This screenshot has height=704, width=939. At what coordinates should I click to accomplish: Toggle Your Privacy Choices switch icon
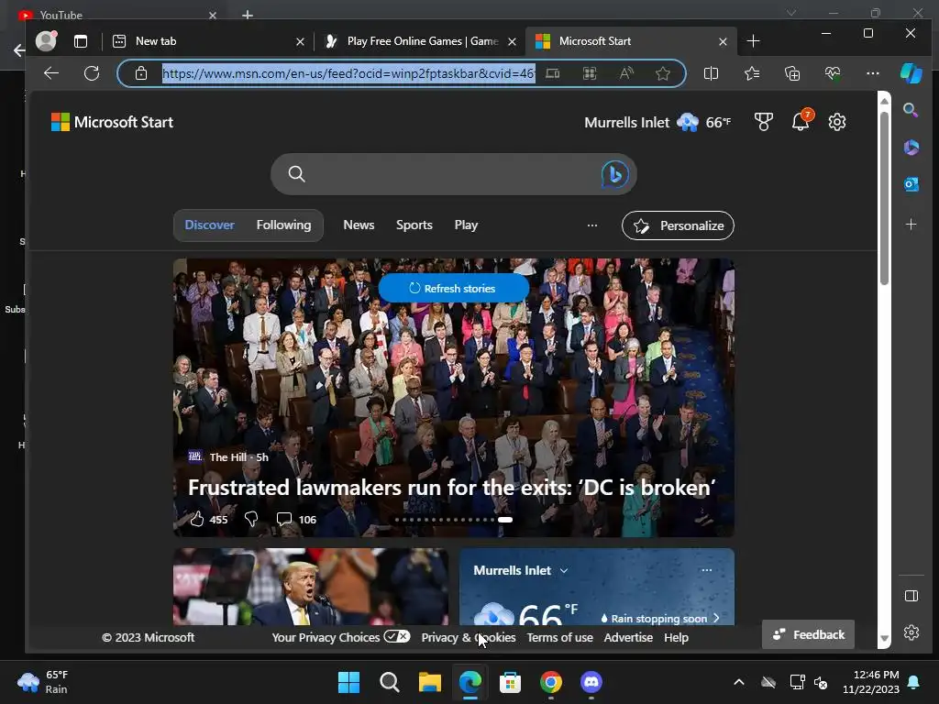(396, 636)
